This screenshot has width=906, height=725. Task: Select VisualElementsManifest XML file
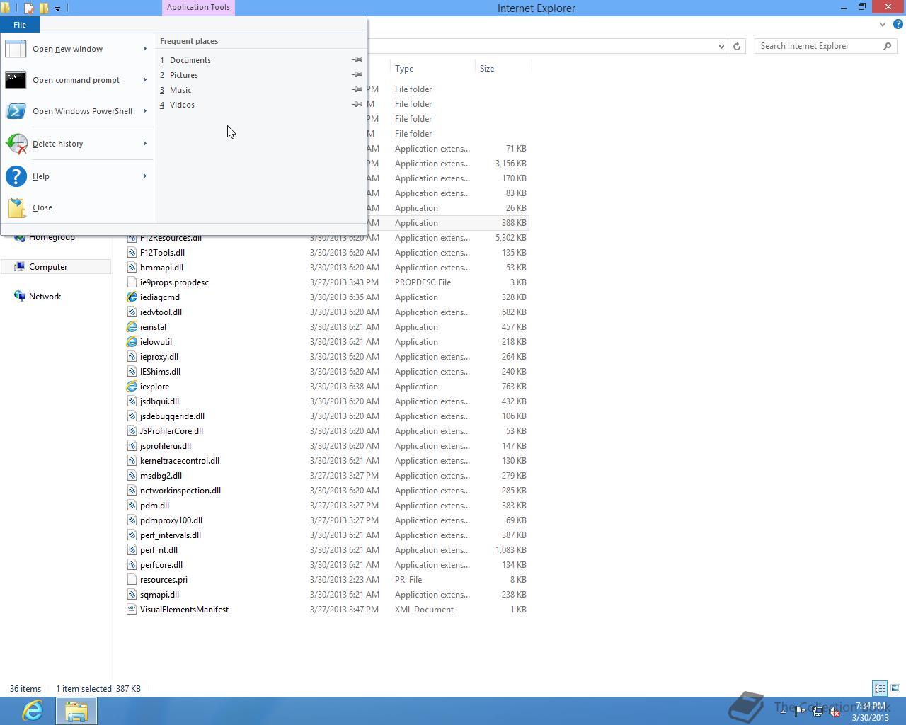click(x=184, y=610)
